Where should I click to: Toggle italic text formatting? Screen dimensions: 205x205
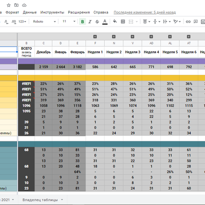click(x=90, y=22)
